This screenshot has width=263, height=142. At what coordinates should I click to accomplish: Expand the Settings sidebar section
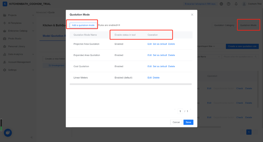click(33, 70)
